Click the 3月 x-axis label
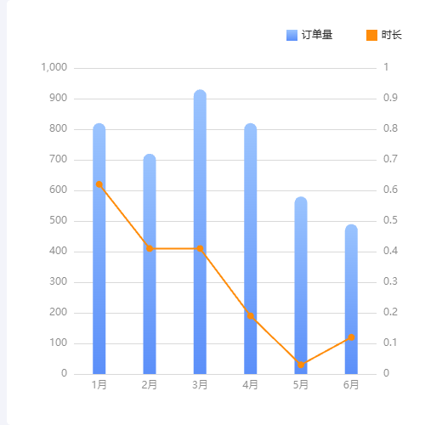 click(x=200, y=385)
